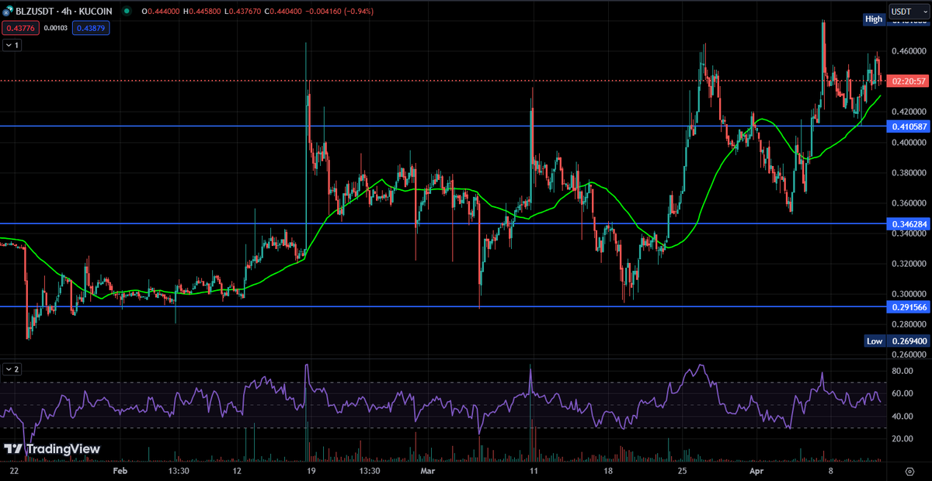Click the 18 date on time axis
Image resolution: width=932 pixels, height=481 pixels.
608,471
